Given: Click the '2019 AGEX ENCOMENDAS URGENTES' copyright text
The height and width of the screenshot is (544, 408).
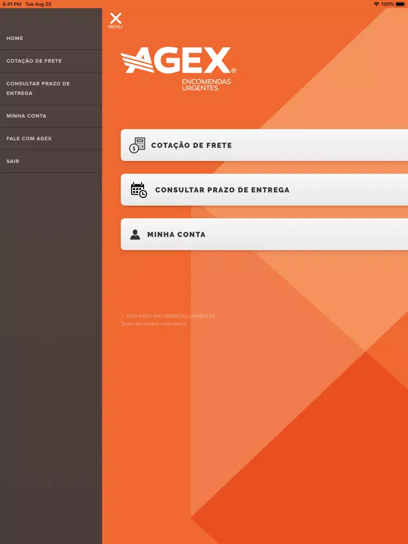Looking at the screenshot, I should pos(168,316).
